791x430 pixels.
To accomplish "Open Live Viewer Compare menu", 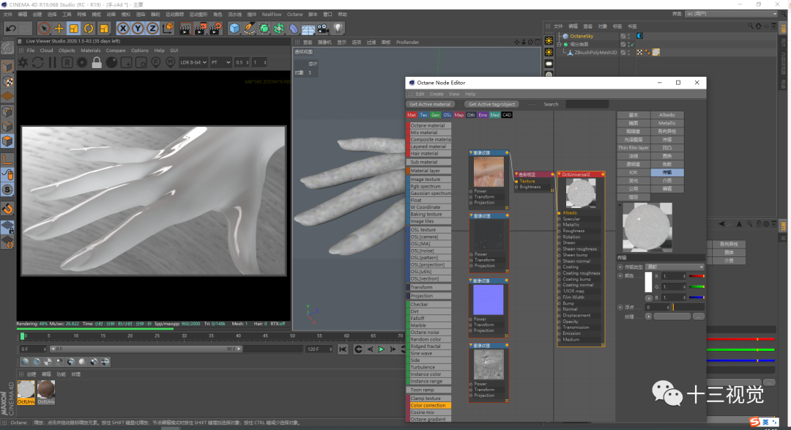I will [116, 51].
